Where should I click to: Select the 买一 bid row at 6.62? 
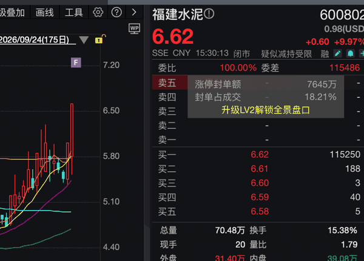tap(258, 154)
